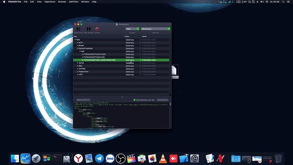Expand the NVRAM tree node
This screenshot has height=165, width=293.
[x=77, y=69]
